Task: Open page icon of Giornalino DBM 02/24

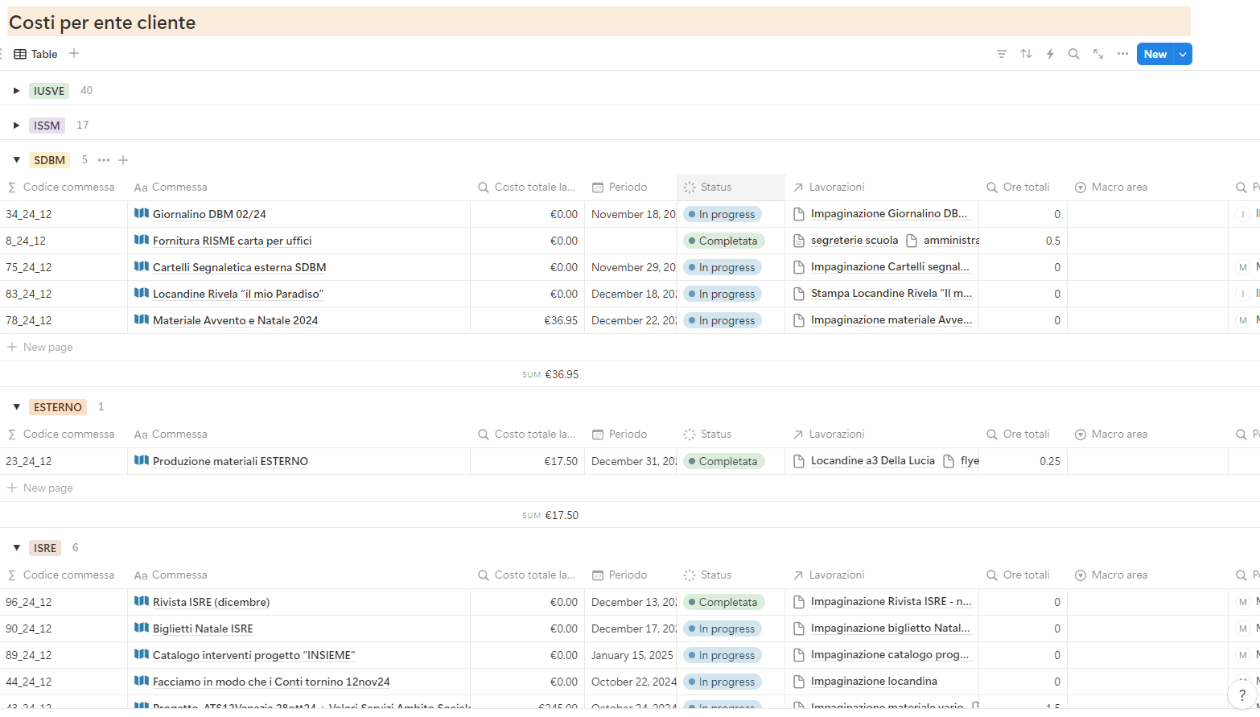Action: 142,213
